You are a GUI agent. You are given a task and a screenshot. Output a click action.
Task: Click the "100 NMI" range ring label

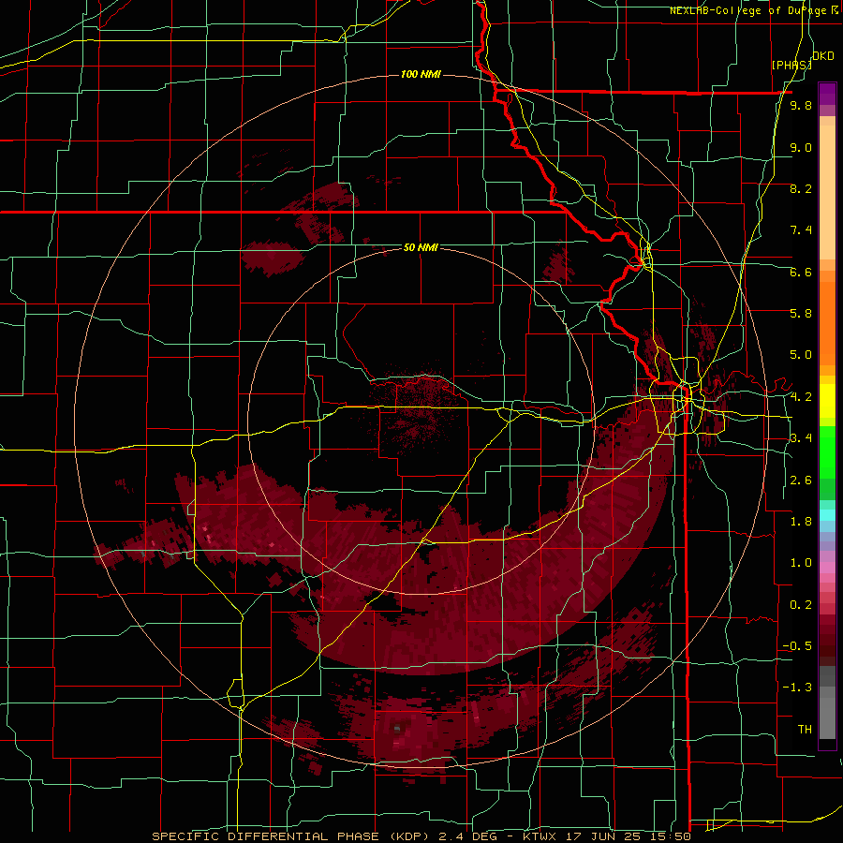click(421, 74)
